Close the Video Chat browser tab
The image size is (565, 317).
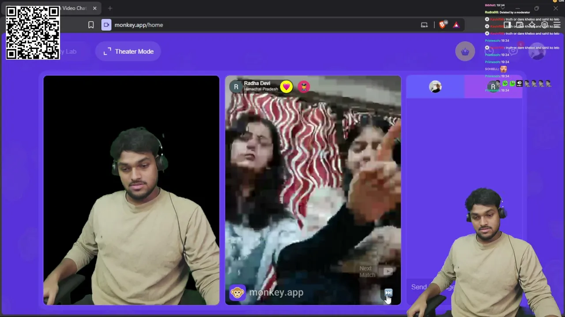94,8
